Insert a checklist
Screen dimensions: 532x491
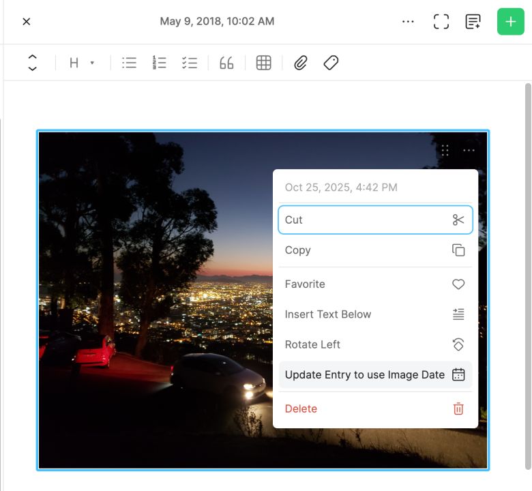[190, 63]
